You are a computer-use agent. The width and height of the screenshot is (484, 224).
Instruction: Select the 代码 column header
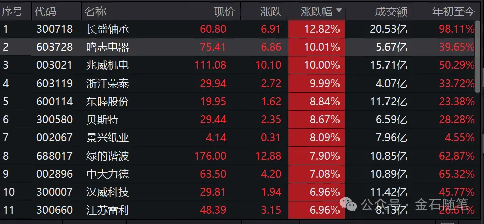tap(46, 11)
